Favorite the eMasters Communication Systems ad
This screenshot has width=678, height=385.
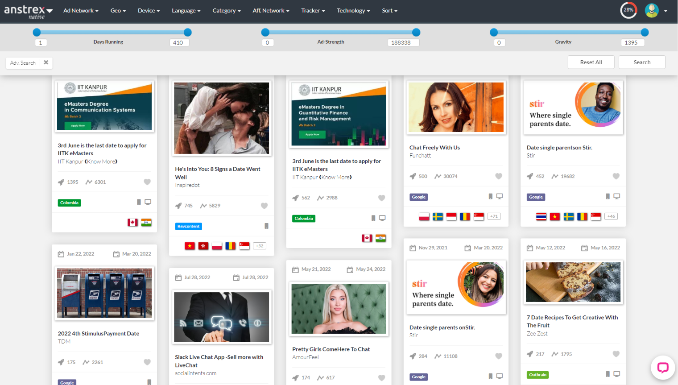tap(147, 182)
